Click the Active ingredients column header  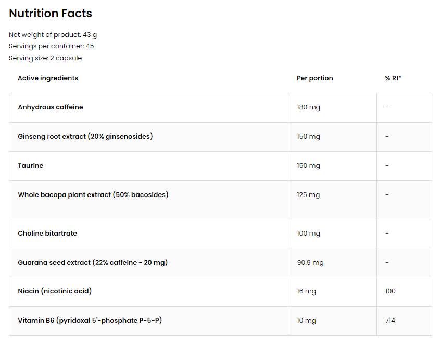(48, 78)
